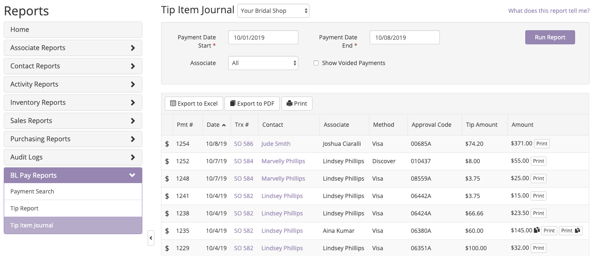595x256 pixels.
Task: Print the receipt for the $371.00 payment
Action: (x=542, y=144)
